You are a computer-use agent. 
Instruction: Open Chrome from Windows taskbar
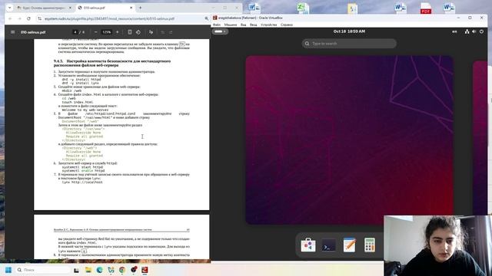122,270
